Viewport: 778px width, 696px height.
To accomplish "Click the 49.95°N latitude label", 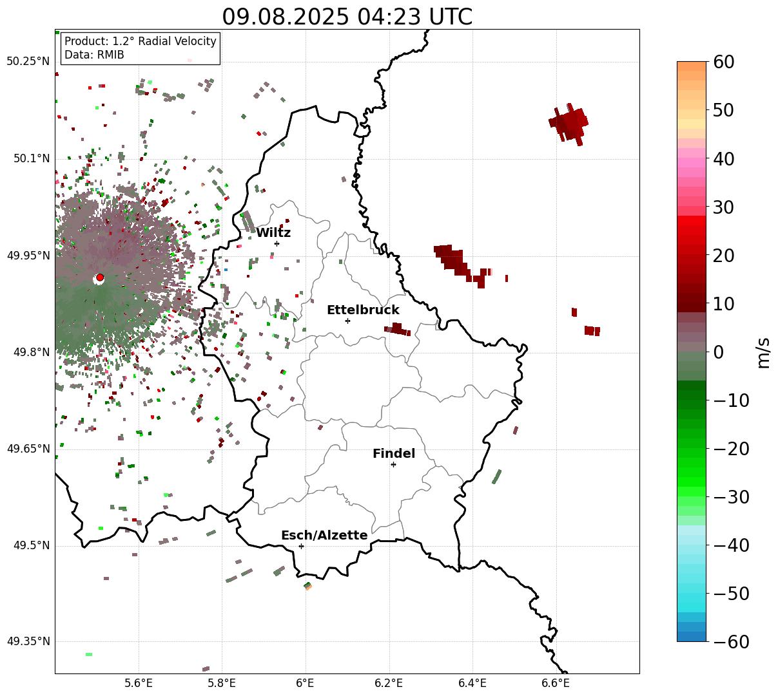I will point(28,256).
